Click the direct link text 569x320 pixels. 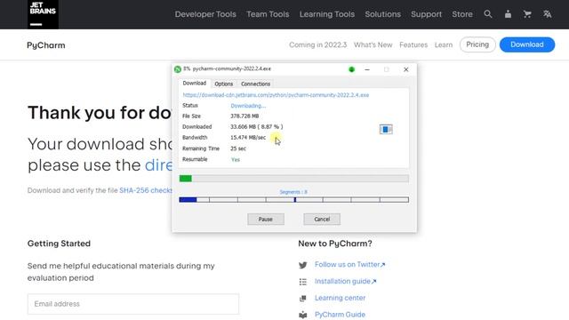coord(158,165)
